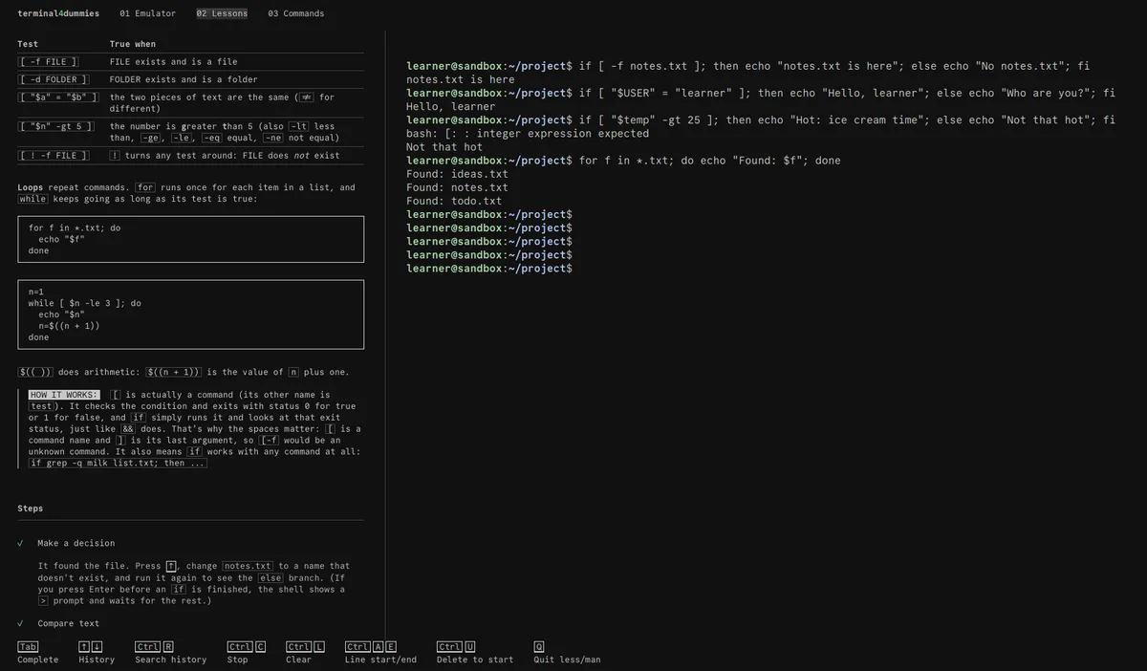Click the [ "$n" -gt 5 ] test row
The image size is (1147, 671).
(190, 132)
